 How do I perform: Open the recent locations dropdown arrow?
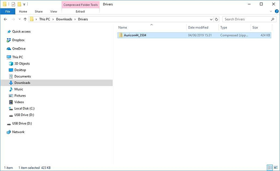pyautogui.click(x=20, y=19)
